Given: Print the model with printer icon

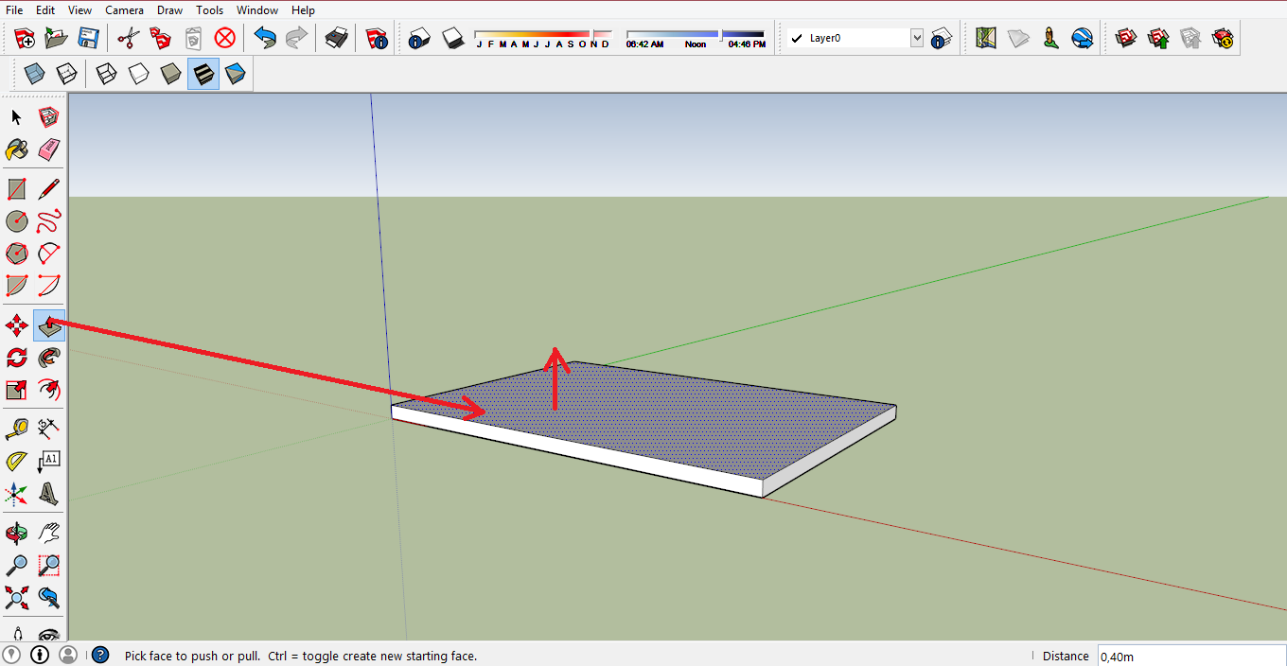Looking at the screenshot, I should coord(336,38).
